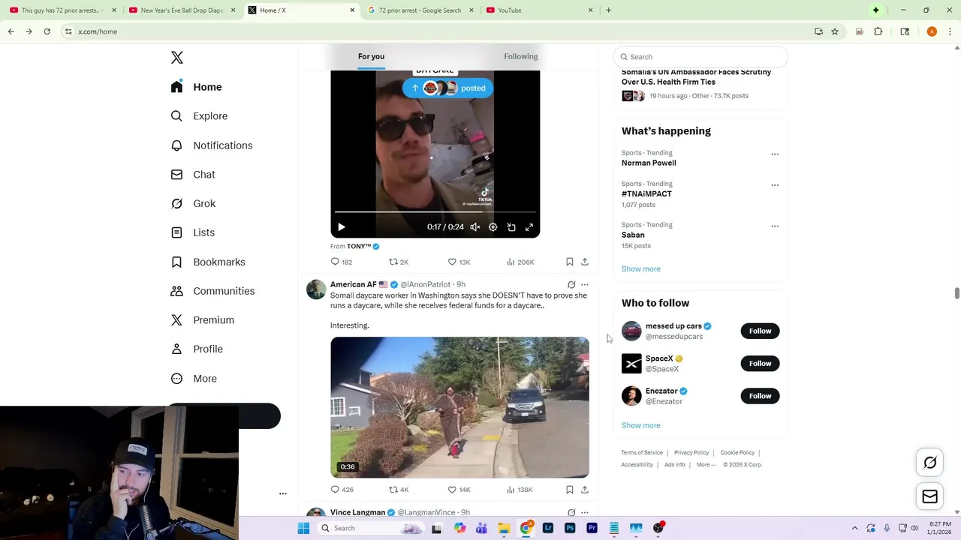View analytics showing 206K views
This screenshot has height=540, width=961.
pyautogui.click(x=520, y=262)
